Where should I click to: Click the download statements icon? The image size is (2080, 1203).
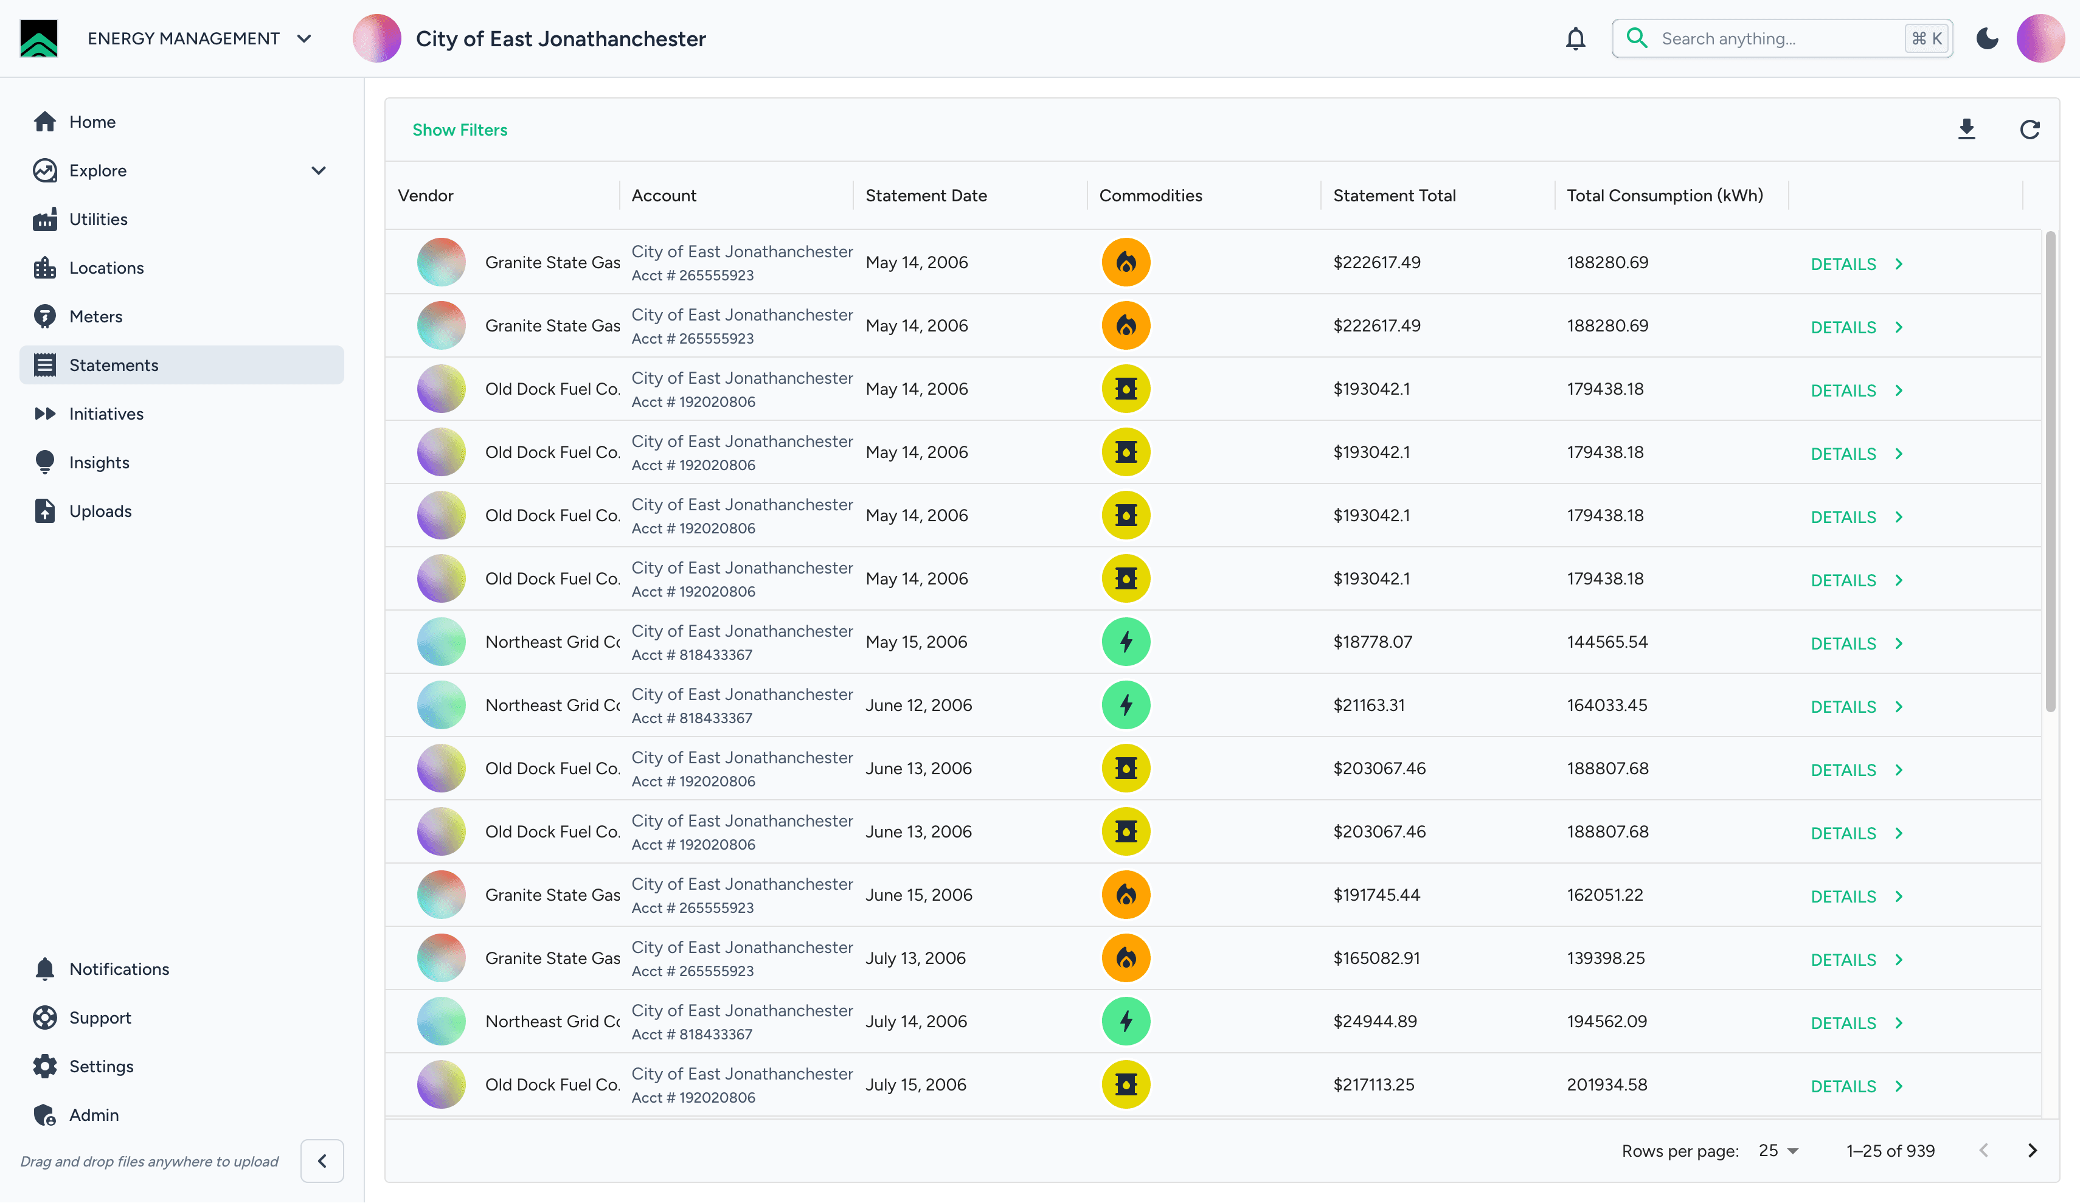click(x=1966, y=130)
